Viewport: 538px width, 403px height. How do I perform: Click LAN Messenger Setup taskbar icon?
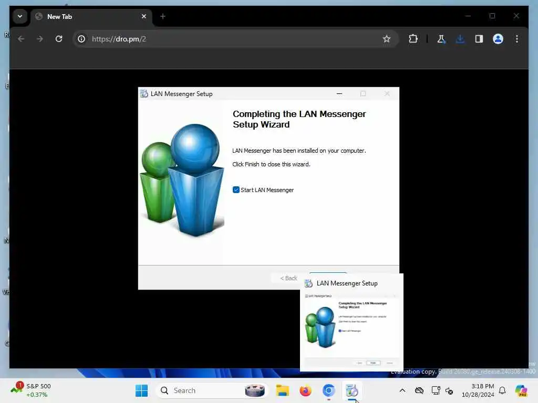click(x=351, y=390)
